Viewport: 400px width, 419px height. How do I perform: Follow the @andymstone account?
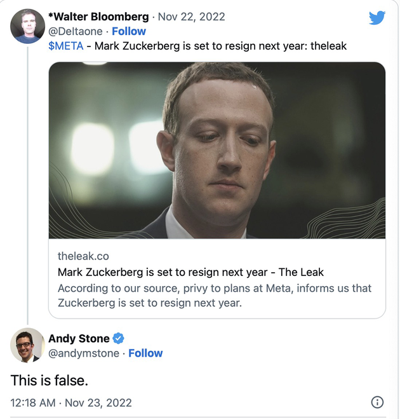pos(145,353)
